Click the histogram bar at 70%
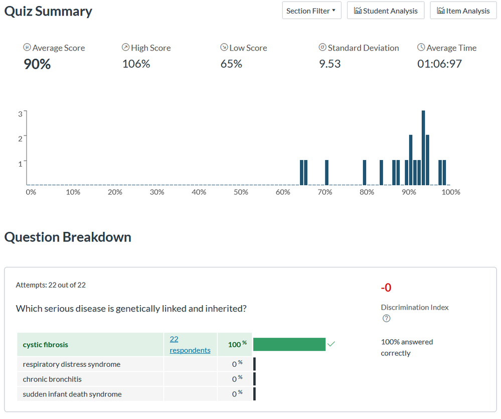The width and height of the screenshot is (501, 419). (326, 173)
